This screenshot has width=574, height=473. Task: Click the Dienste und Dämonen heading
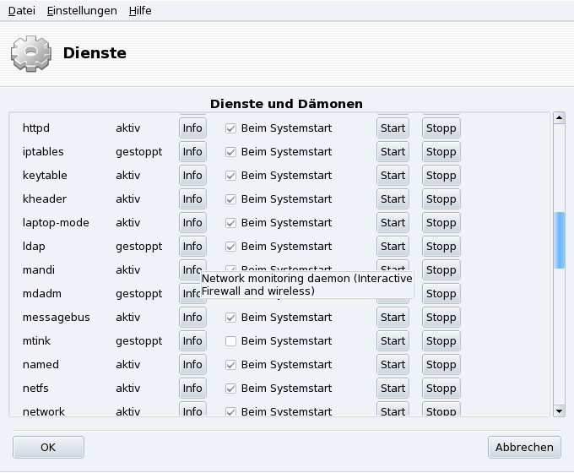point(286,104)
